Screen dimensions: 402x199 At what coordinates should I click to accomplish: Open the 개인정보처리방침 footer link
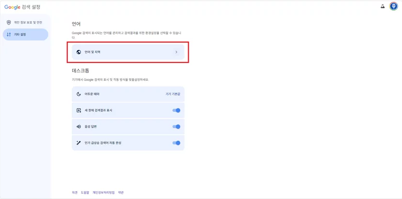click(x=104, y=193)
